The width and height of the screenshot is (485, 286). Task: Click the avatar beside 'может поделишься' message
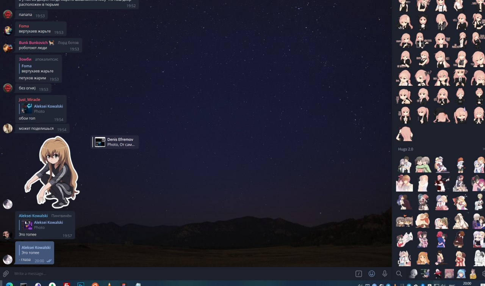[x=8, y=128]
